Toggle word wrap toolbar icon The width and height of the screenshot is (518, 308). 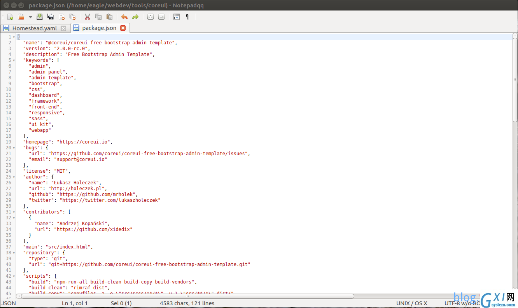[177, 17]
